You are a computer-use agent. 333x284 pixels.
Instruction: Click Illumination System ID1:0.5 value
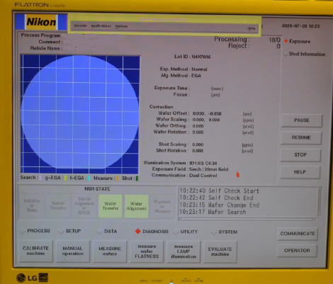click(x=203, y=163)
